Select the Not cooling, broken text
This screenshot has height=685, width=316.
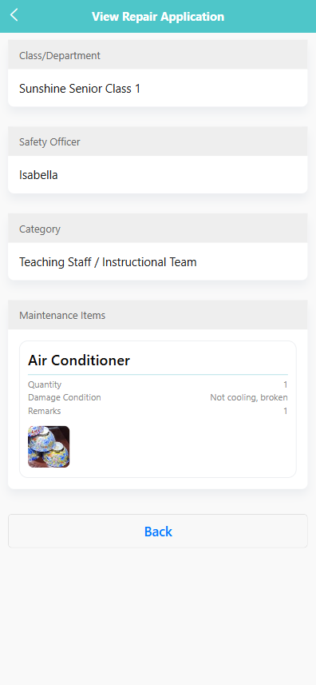[x=249, y=397]
